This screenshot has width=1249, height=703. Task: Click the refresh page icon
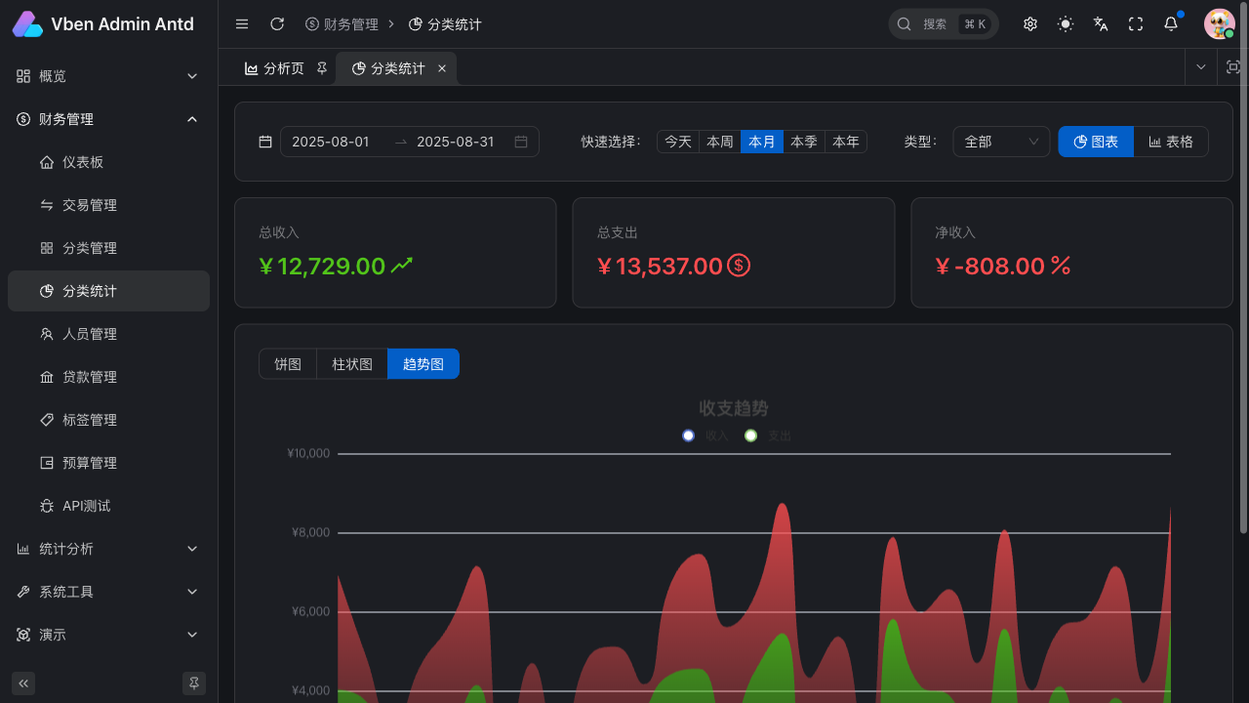tap(277, 24)
